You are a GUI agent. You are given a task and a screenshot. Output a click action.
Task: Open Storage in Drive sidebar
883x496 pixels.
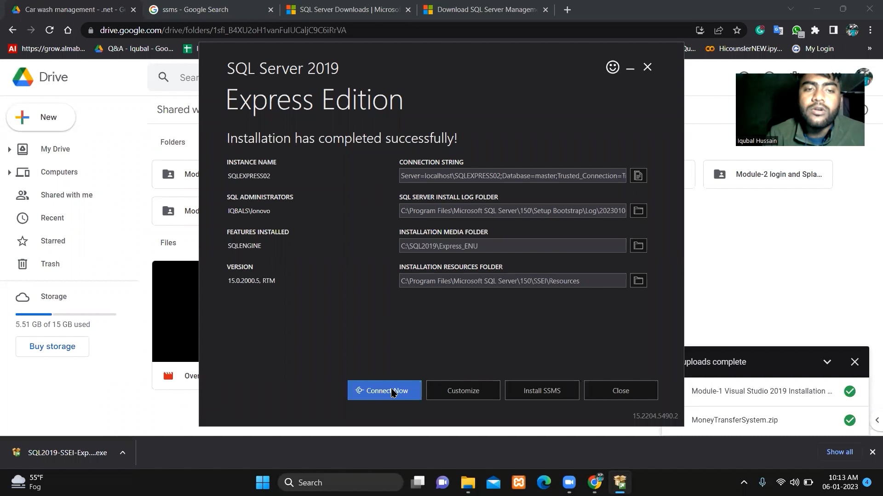click(53, 296)
